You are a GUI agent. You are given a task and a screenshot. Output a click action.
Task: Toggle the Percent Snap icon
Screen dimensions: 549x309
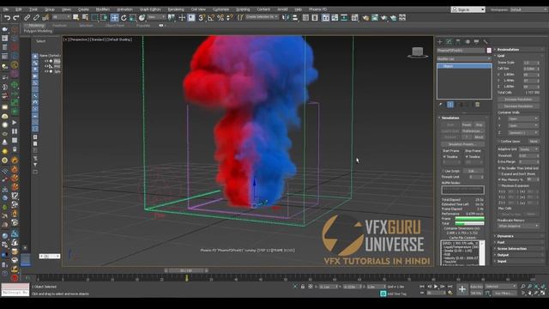tap(220, 17)
